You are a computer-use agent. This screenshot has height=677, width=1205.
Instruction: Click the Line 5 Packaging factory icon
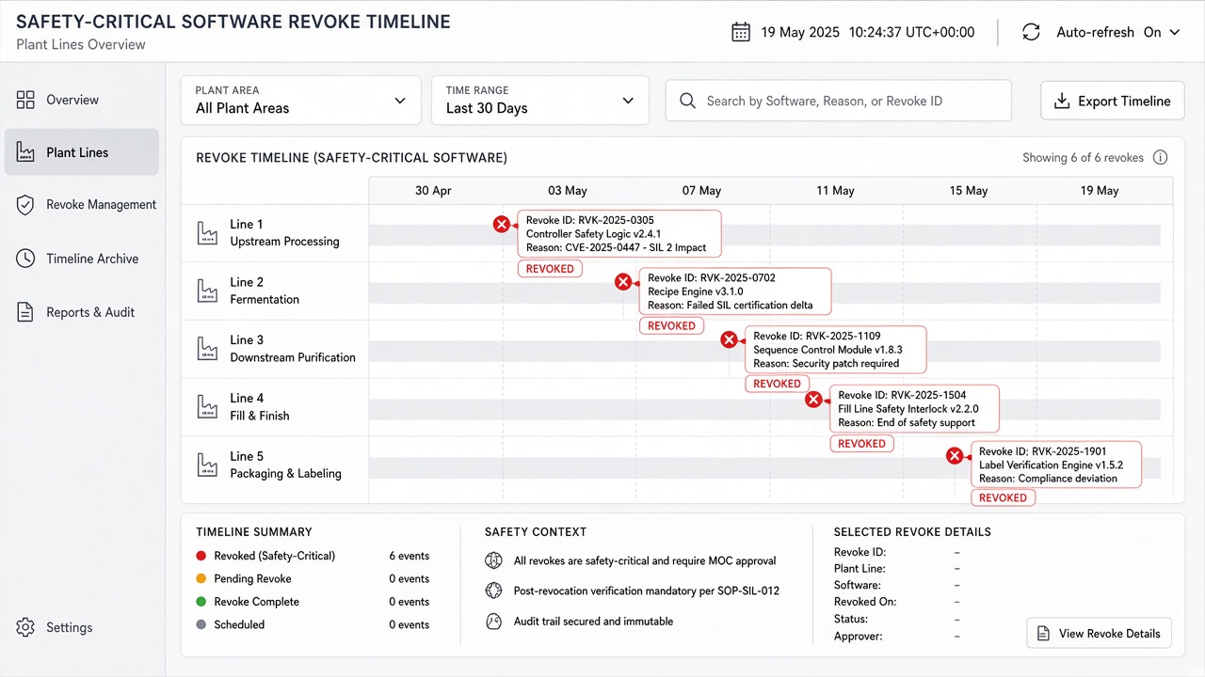point(207,464)
